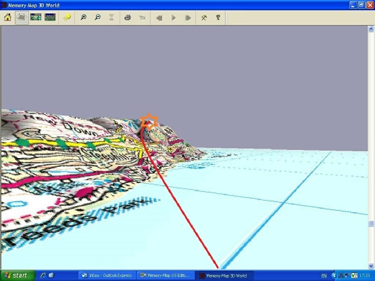
Task: Switch to Inbox - Outlook Express taskbar button
Action: pos(107,276)
